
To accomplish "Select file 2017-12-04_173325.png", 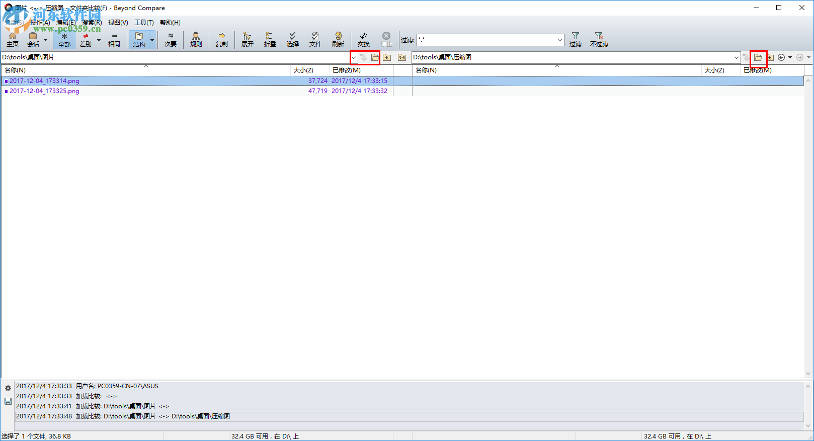I will point(44,91).
